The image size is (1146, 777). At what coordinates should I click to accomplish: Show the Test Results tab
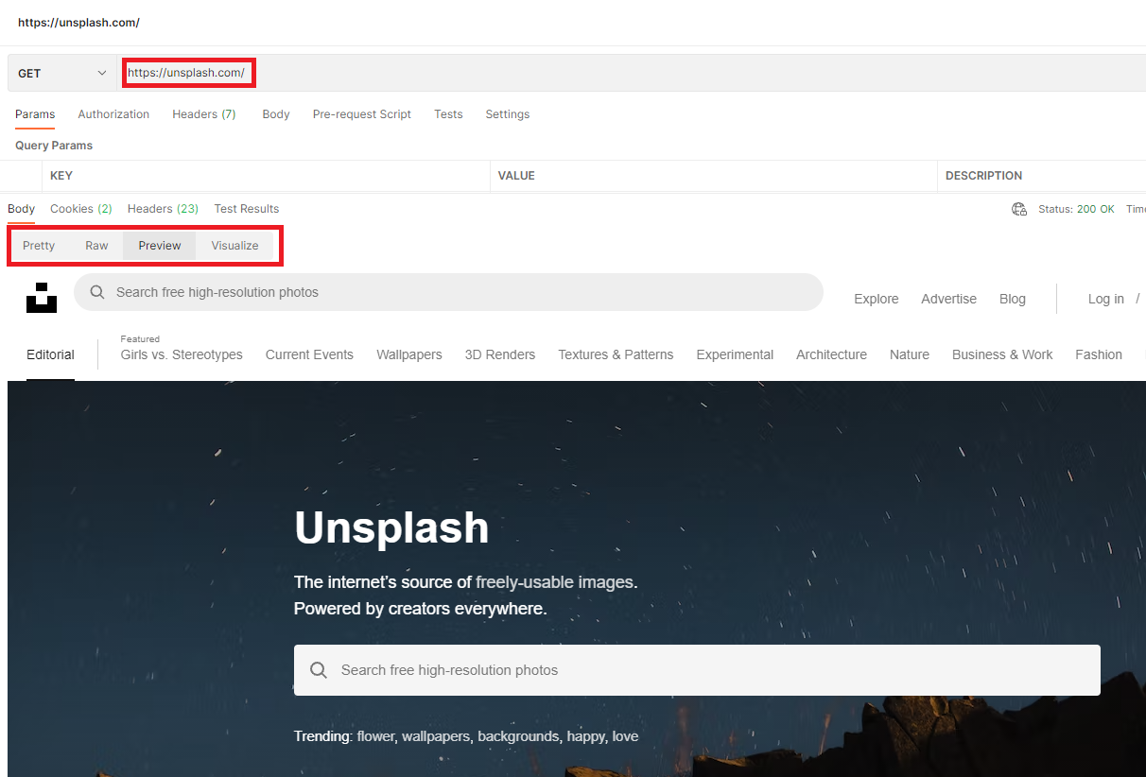pos(247,209)
